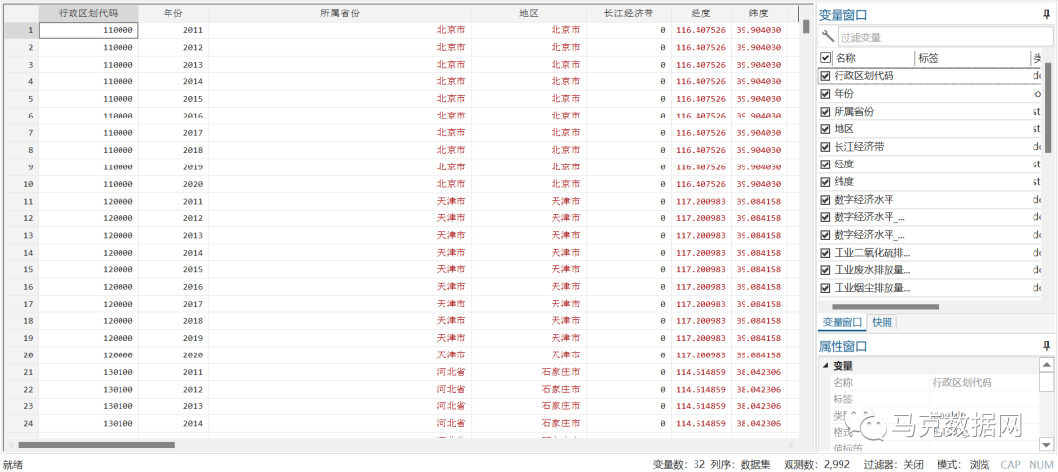Select the 经度 row in variable list
Screen dimensions: 1058x472
[932, 164]
